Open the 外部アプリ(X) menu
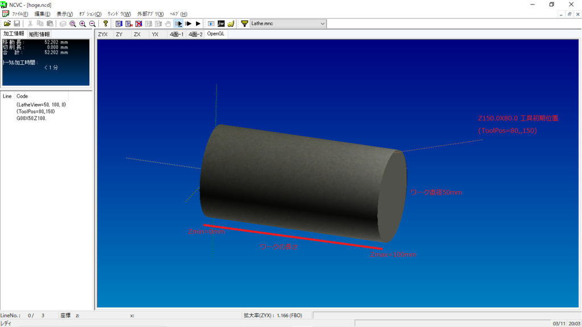 coord(150,14)
